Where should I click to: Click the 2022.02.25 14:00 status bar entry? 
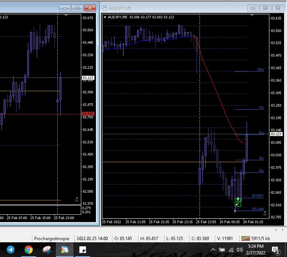[92, 239]
